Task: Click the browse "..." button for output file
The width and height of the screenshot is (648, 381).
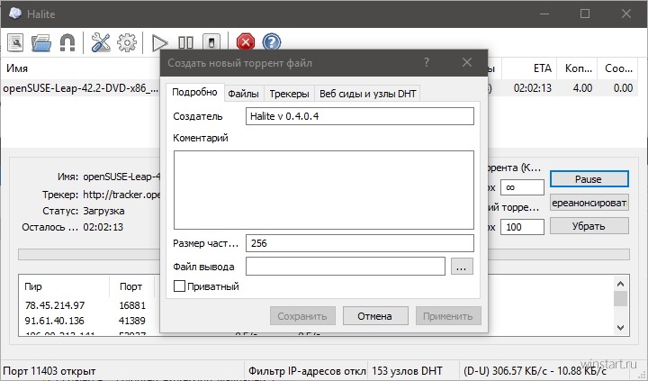Action: [462, 267]
